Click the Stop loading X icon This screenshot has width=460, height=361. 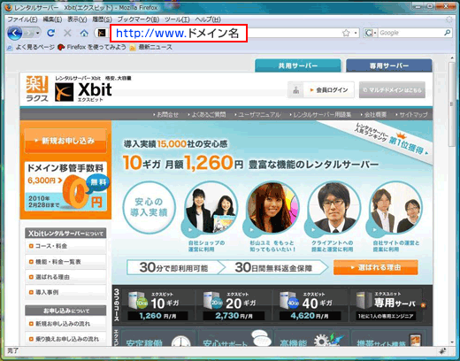click(x=67, y=33)
